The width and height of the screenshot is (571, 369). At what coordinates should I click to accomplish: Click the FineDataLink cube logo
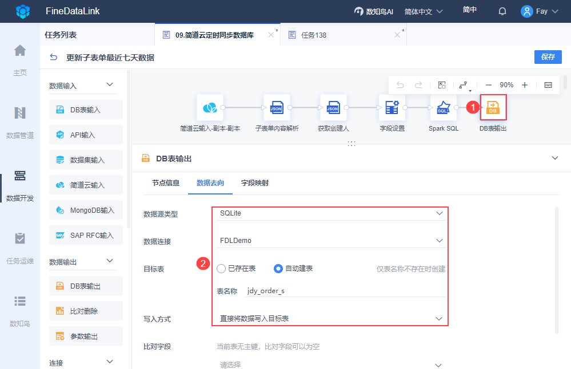point(23,11)
